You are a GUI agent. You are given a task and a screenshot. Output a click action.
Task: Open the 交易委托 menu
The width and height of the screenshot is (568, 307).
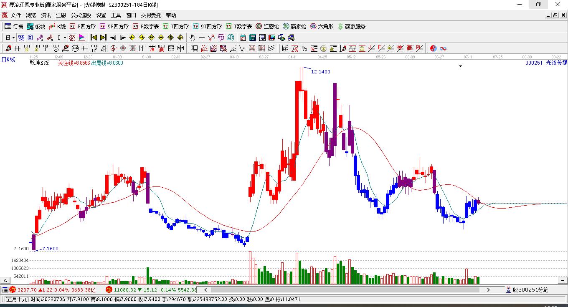click(x=151, y=15)
